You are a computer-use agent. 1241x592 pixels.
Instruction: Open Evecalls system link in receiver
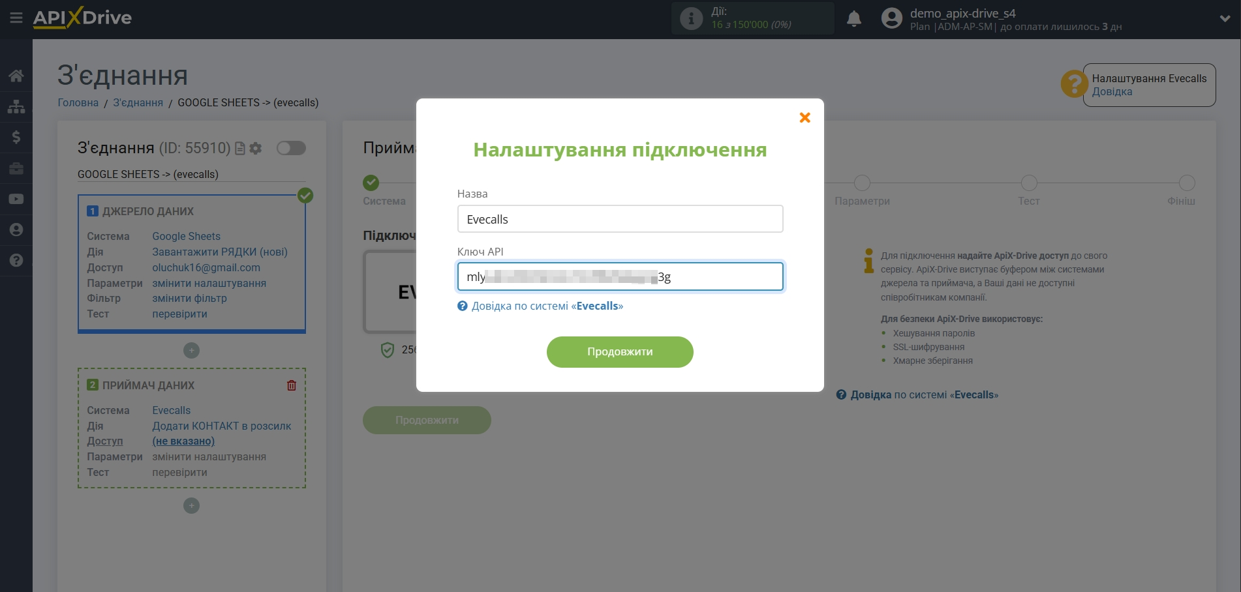(x=171, y=410)
